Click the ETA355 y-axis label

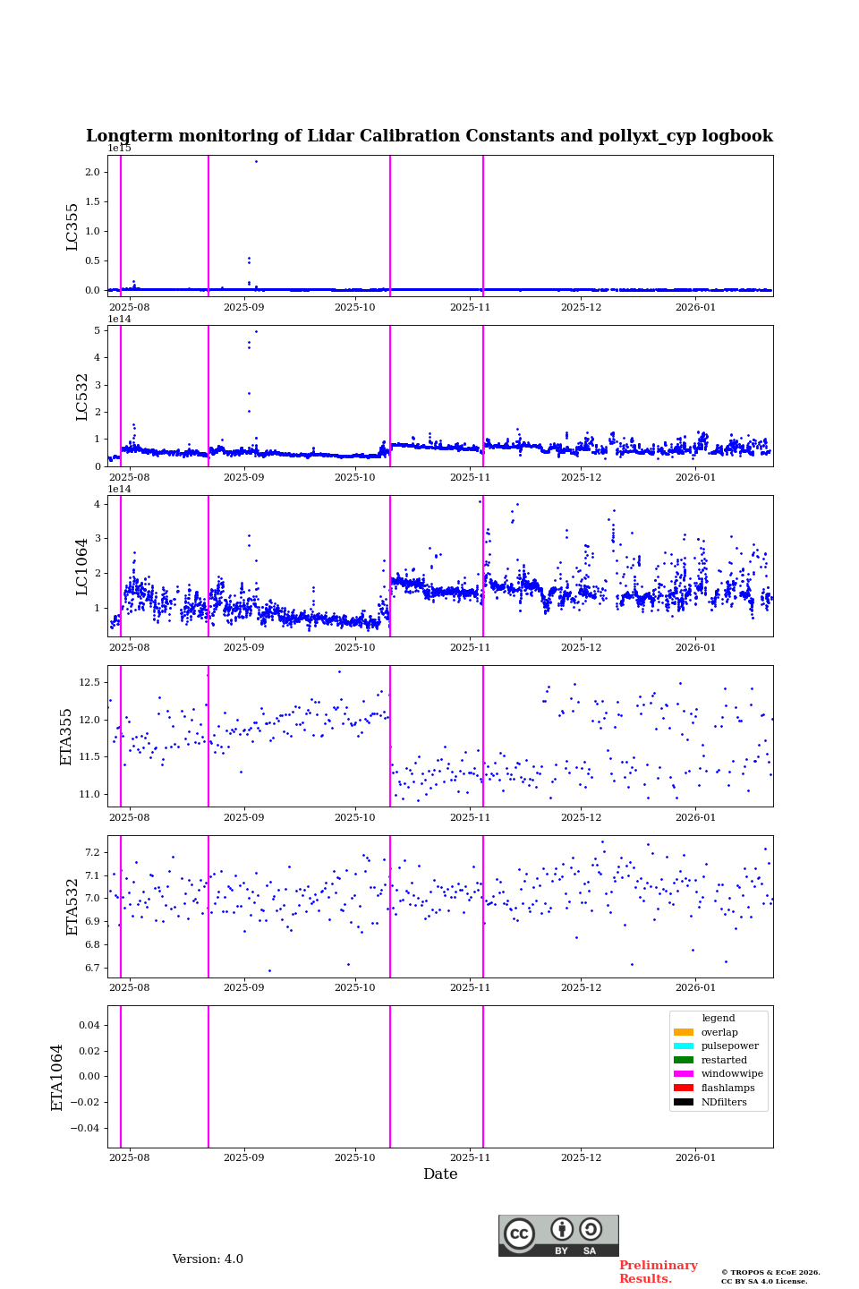pos(66,737)
